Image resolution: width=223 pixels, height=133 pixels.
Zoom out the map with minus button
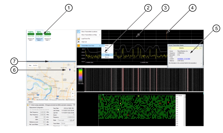point(72,96)
